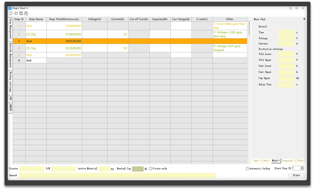Screen dimensions: 315x190
Task: Increase the Start Step ID value
Action: [x=302, y=167]
